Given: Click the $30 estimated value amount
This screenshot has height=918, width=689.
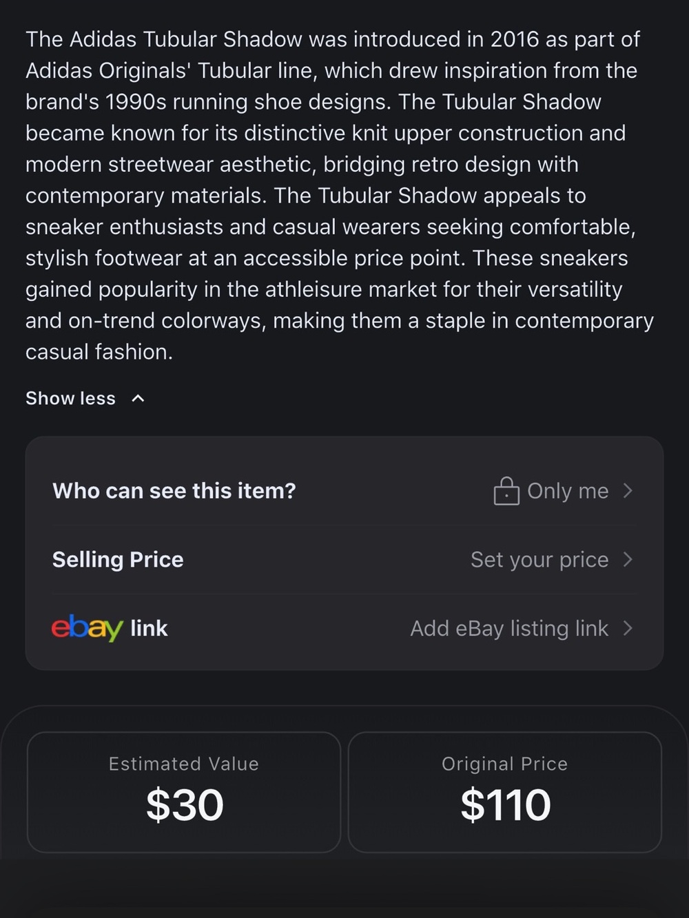Looking at the screenshot, I should point(185,804).
